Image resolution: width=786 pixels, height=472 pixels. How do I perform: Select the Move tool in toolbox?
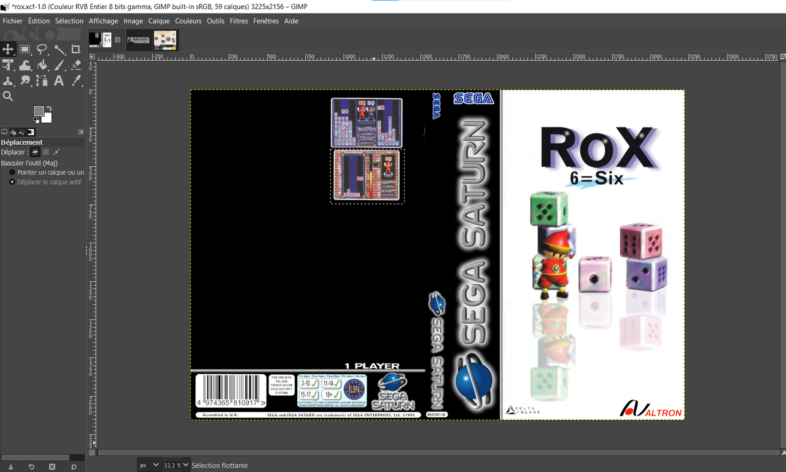click(x=8, y=49)
